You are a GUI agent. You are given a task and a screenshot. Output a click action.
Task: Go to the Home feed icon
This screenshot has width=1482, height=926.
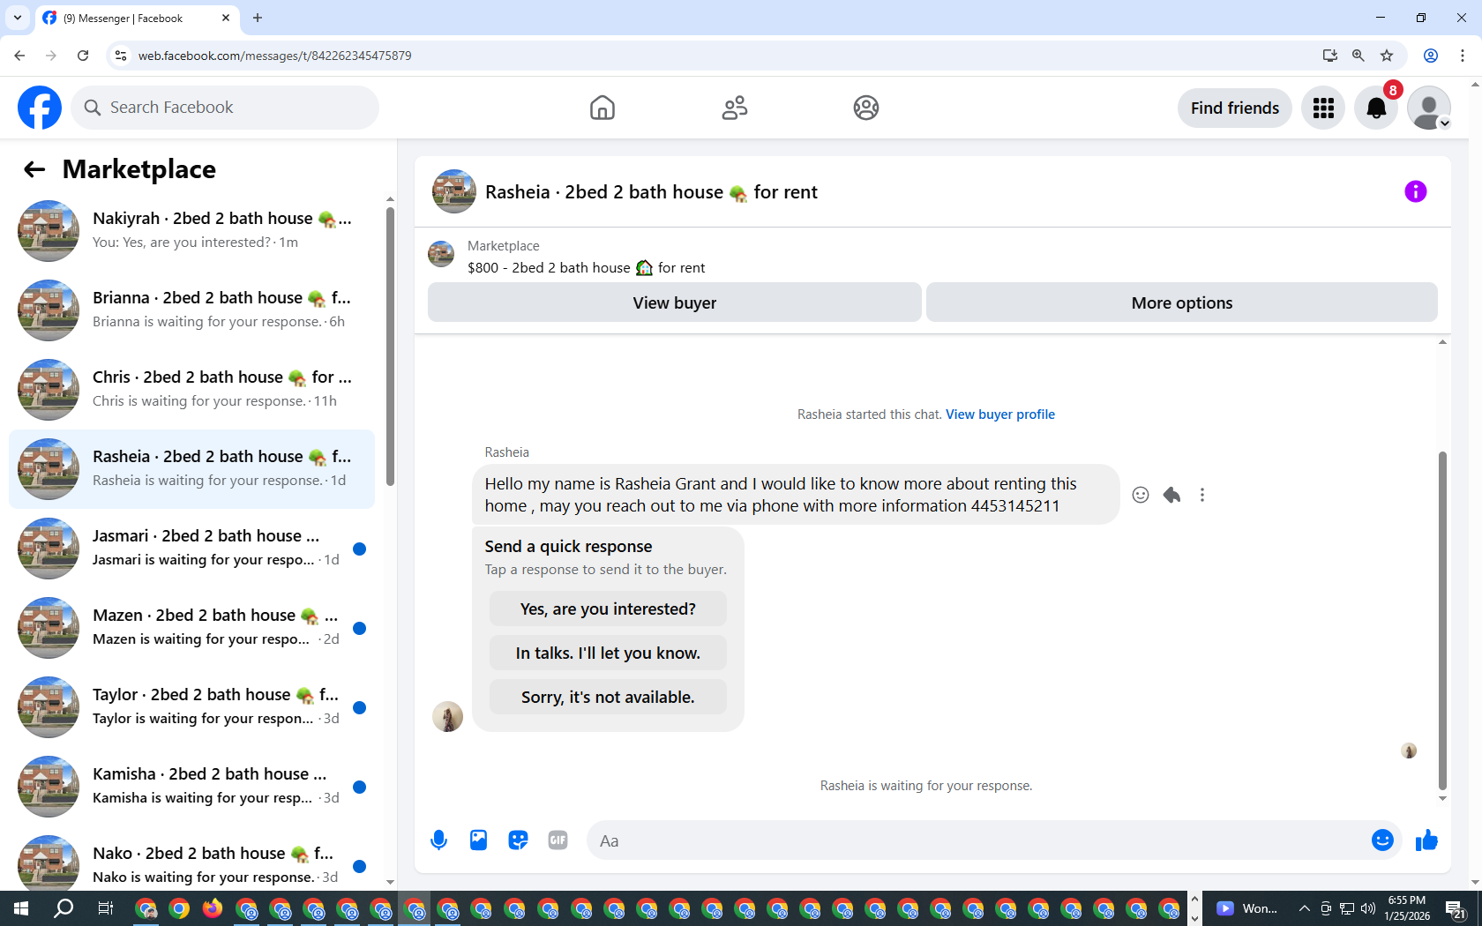[603, 108]
